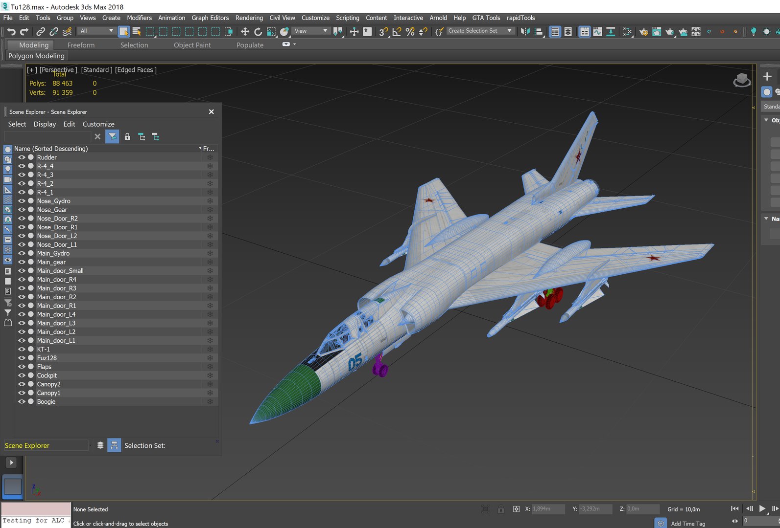The image size is (780, 528).
Task: Choose the Select and Rotate tool
Action: 258,31
